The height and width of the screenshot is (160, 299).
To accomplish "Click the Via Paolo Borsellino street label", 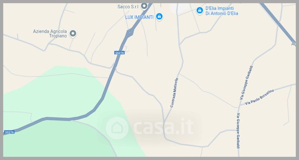I will click(259, 97).
